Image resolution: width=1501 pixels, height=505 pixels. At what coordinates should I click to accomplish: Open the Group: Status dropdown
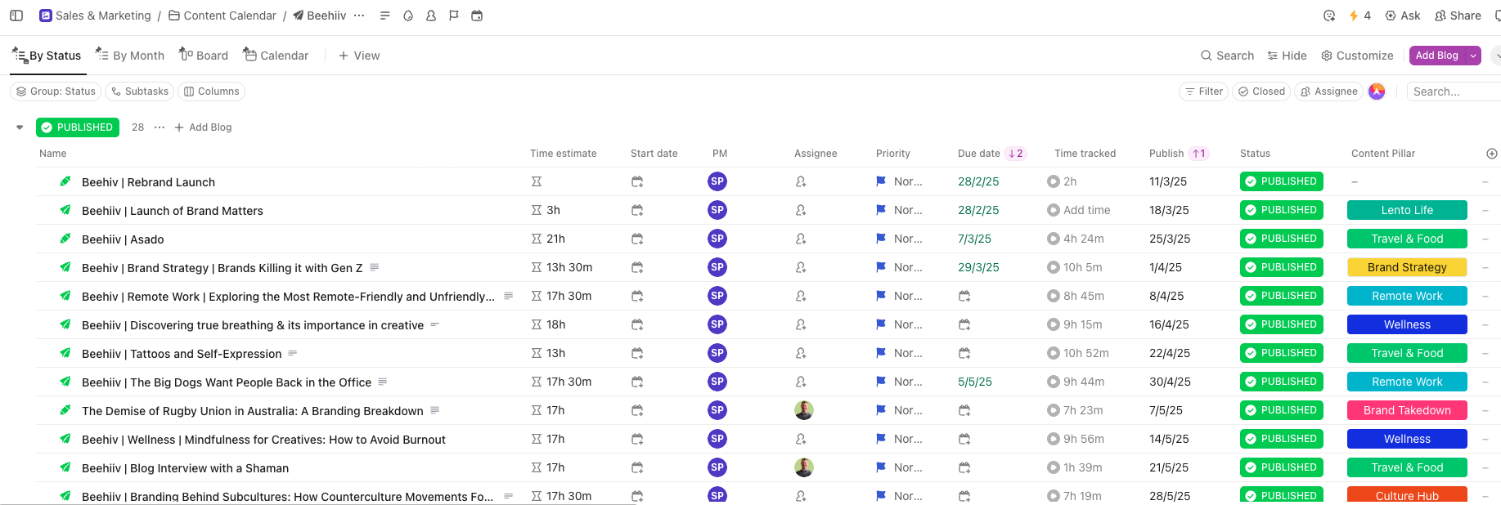pyautogui.click(x=56, y=92)
